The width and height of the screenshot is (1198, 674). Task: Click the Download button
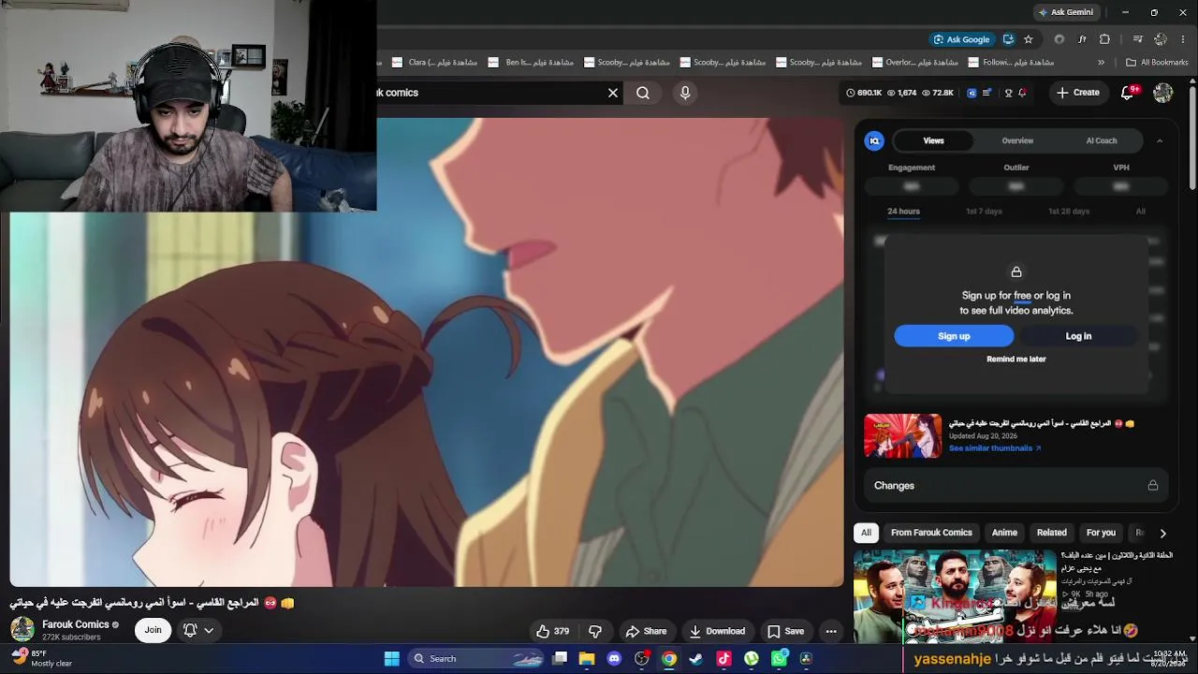click(x=717, y=631)
